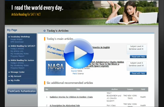The image size is (164, 107).
Task: Click the No column header
Action: 47,89
